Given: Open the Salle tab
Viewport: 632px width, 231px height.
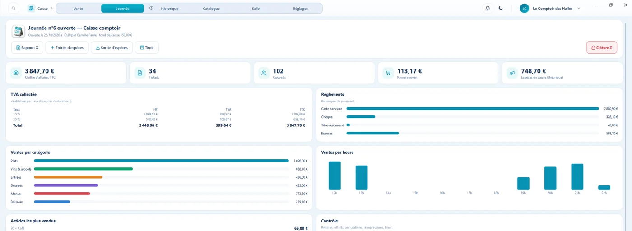Looking at the screenshot, I should click(x=256, y=9).
